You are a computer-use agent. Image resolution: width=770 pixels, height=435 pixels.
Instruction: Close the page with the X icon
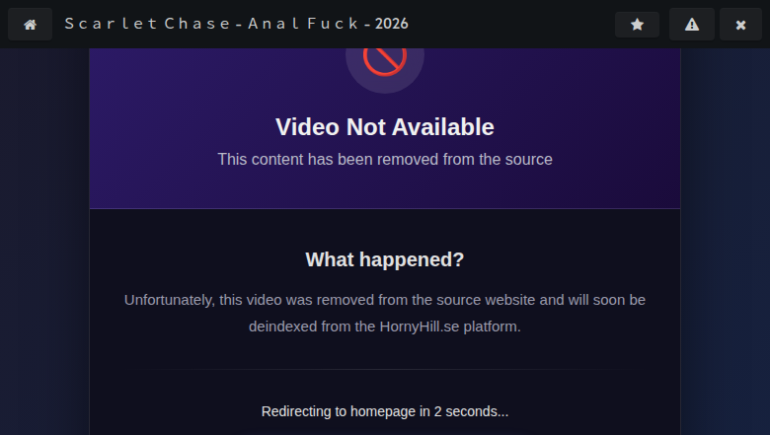(740, 25)
